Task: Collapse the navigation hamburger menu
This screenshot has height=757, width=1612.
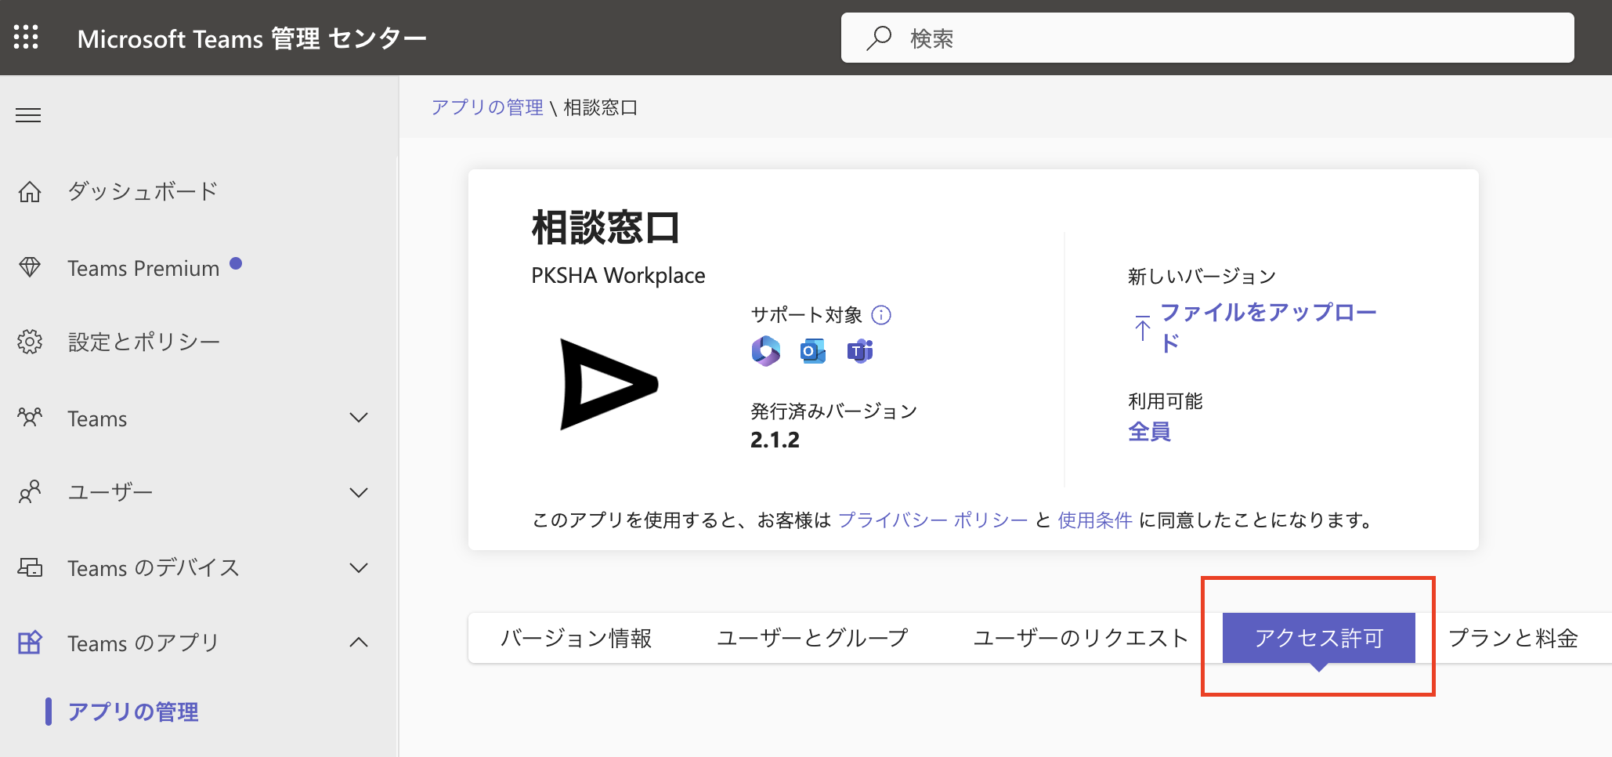Action: pyautogui.click(x=28, y=116)
